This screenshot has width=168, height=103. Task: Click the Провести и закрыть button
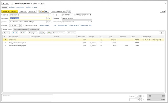(x=9, y=11)
